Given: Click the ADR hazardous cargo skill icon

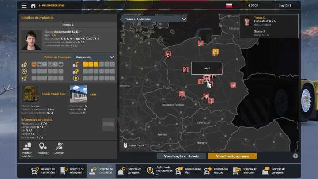Looking at the screenshot, I should pyautogui.click(x=24, y=65).
